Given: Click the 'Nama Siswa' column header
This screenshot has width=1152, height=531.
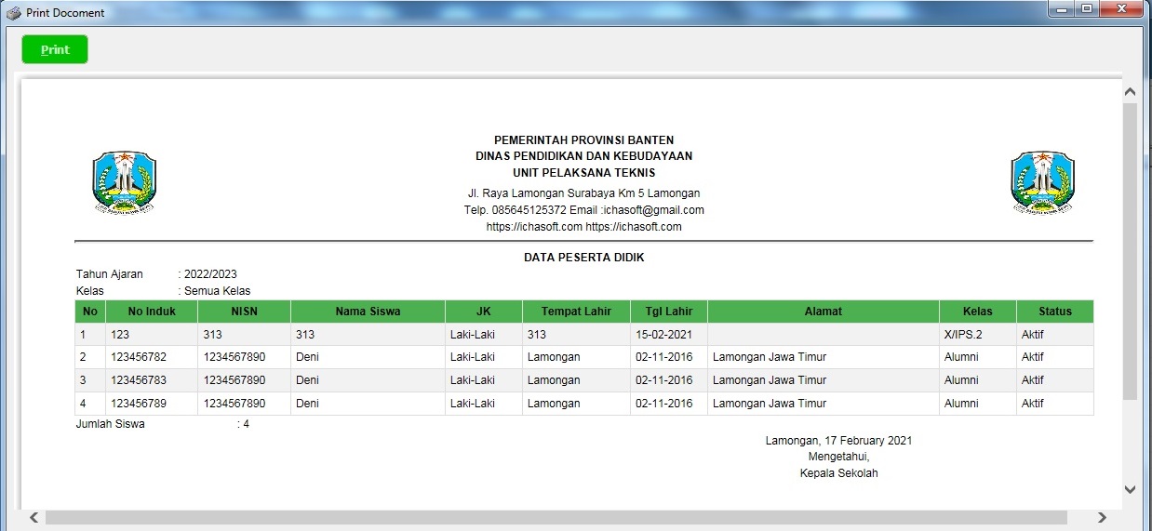Looking at the screenshot, I should click(368, 312).
